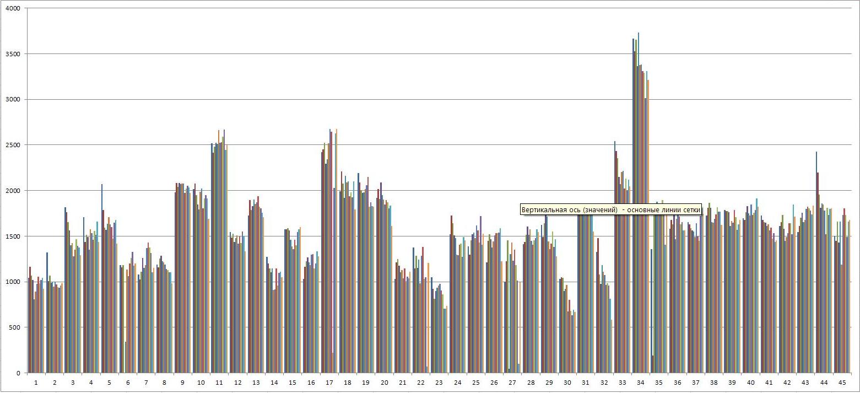860x393 pixels.
Task: Select horizontal axis category label 15
Action: [293, 383]
